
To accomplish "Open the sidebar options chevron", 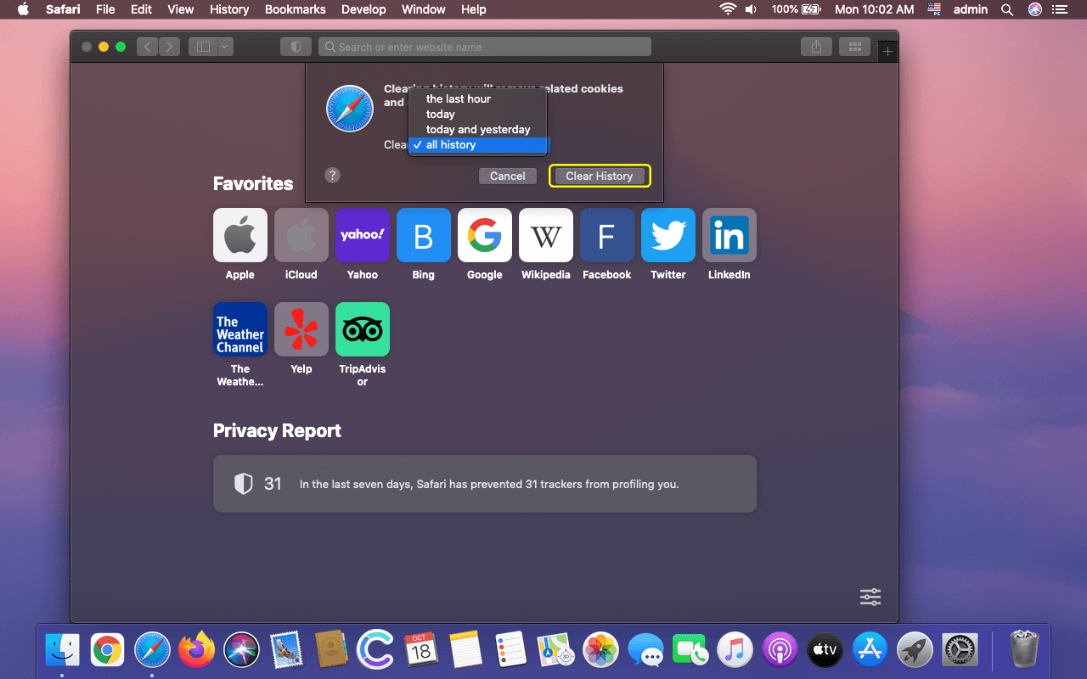I will pyautogui.click(x=224, y=47).
